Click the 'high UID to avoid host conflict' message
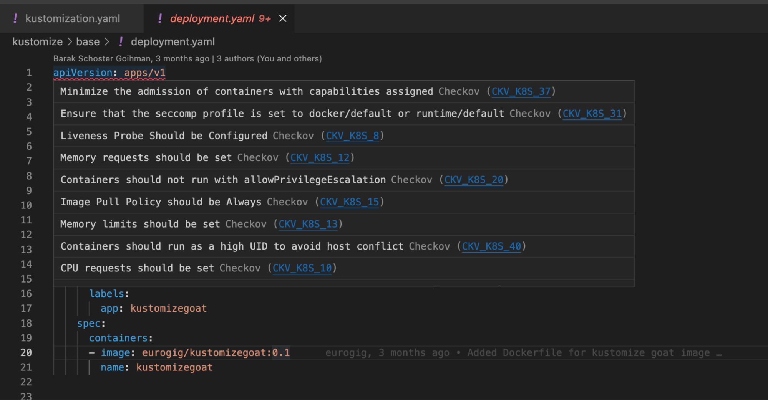This screenshot has height=400, width=768. (232, 246)
